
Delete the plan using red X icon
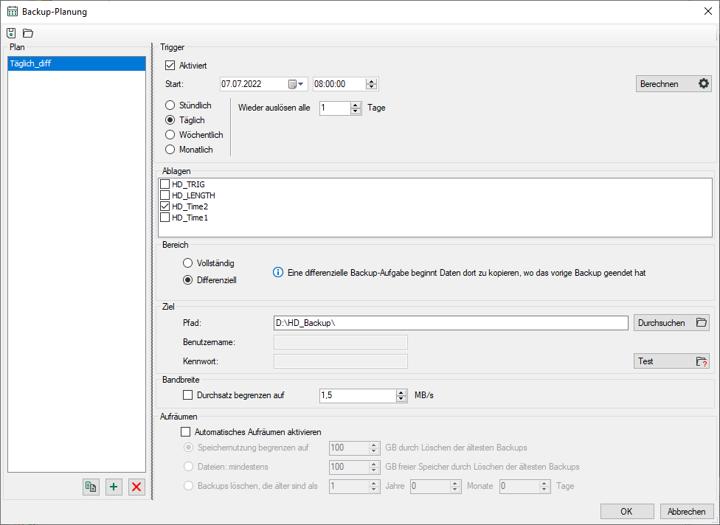tap(136, 487)
